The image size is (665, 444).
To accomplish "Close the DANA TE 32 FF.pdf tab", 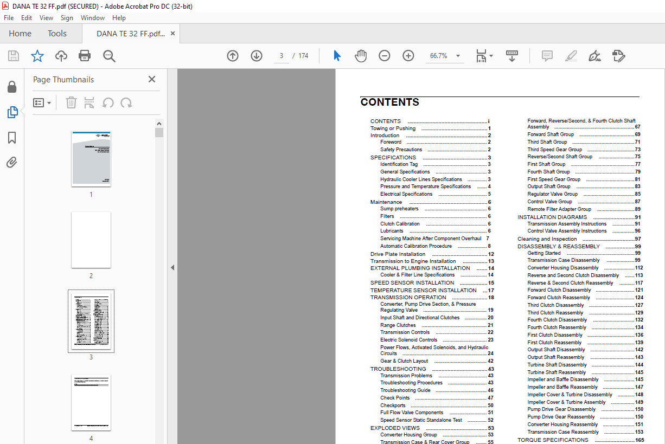I will (173, 34).
